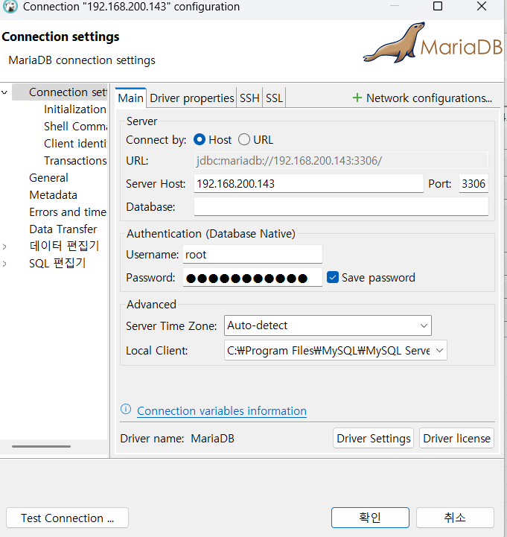
Task: Select Client identification tree item
Action: pyautogui.click(x=75, y=144)
